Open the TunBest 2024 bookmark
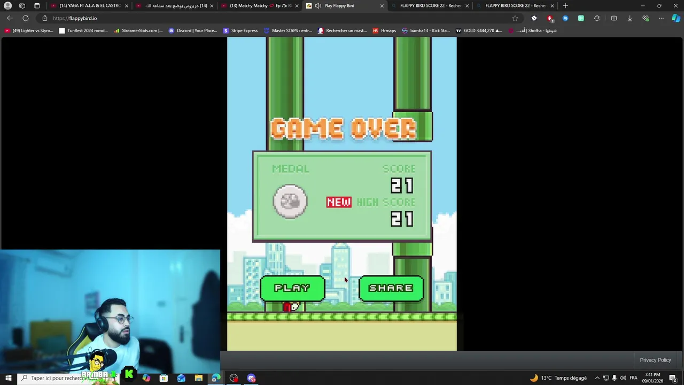Screen dimensions: 684x385 click(x=83, y=30)
